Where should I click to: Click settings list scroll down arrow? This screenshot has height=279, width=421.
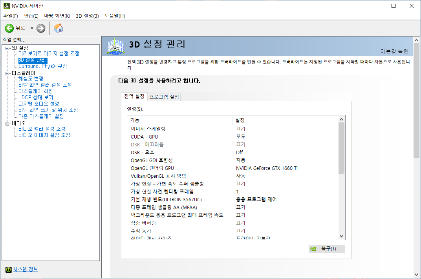pyautogui.click(x=341, y=236)
